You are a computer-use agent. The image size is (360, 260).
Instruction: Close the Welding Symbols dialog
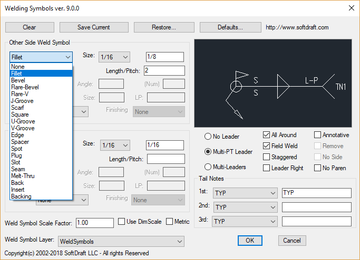[x=351, y=8]
